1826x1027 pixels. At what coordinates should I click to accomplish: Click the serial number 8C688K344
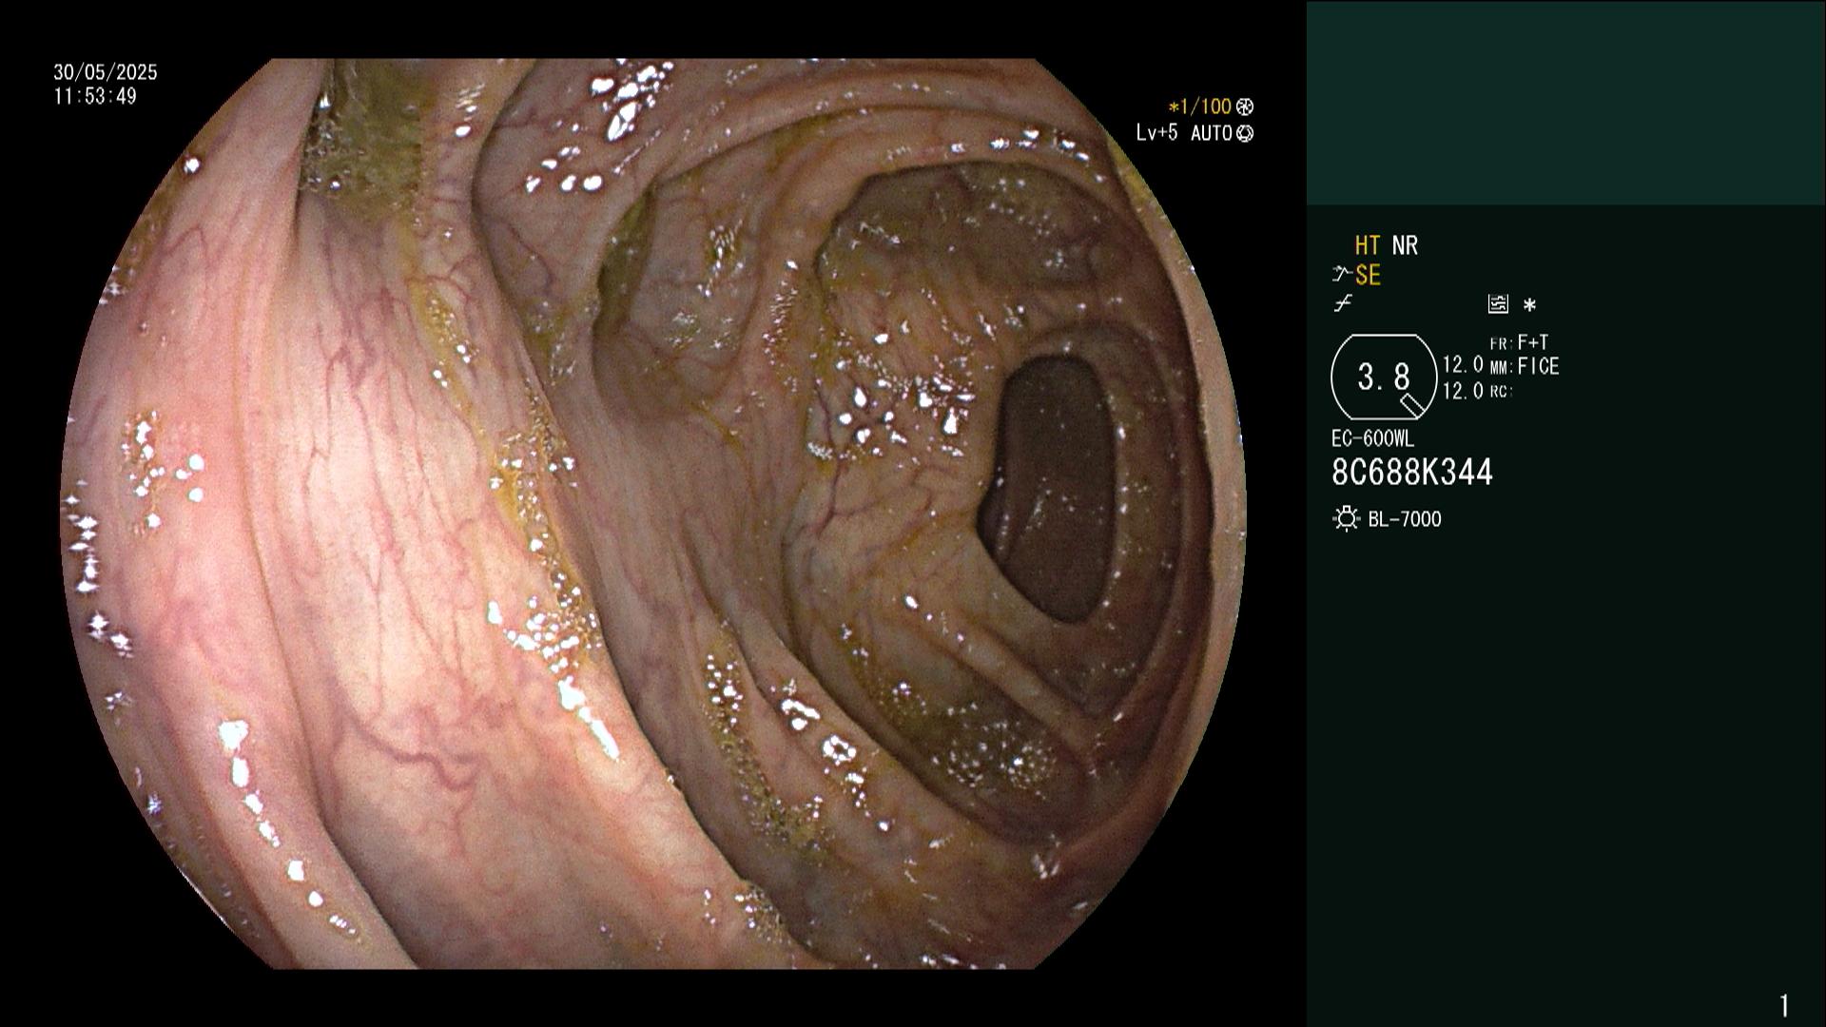1412,473
